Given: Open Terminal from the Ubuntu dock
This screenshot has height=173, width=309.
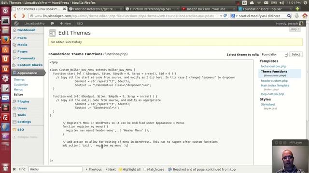Looking at the screenshot, I should (5, 20).
